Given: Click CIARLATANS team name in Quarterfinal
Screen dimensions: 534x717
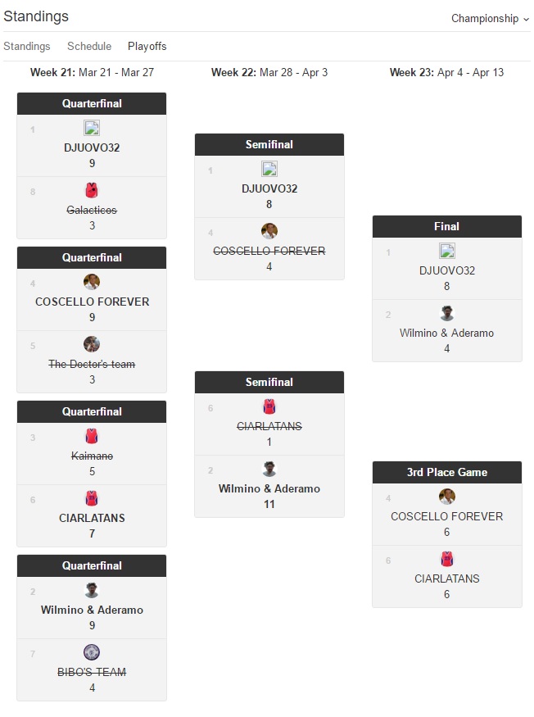Looking at the screenshot, I should 92,518.
